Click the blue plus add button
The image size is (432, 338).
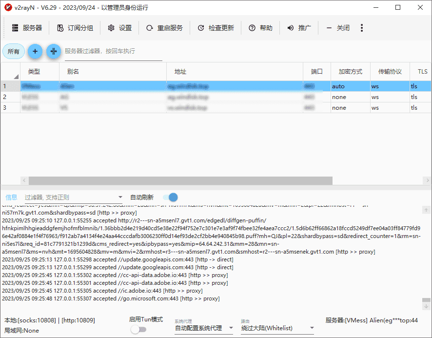35,51
